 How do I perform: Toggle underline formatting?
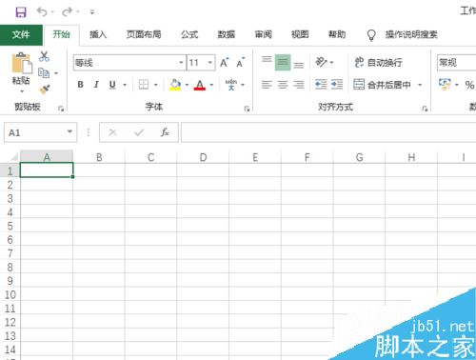coord(112,85)
